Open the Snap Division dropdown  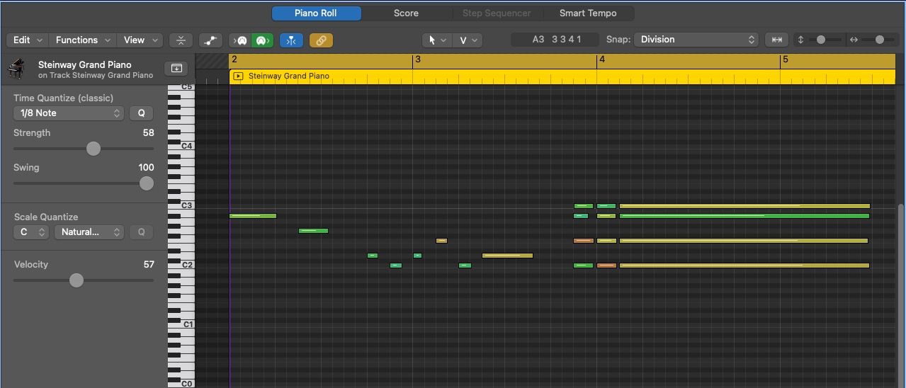[697, 40]
